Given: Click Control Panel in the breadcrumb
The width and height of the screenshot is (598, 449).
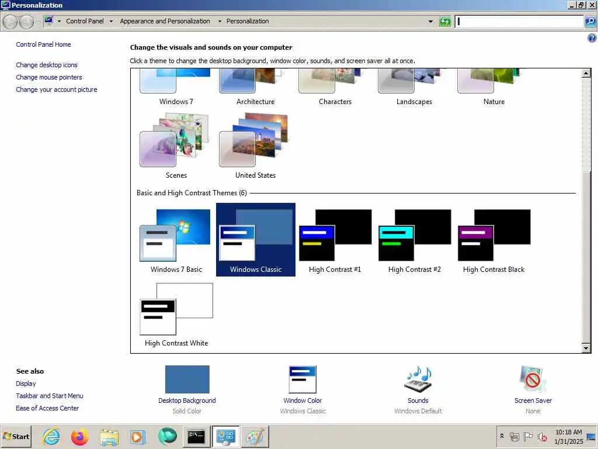Looking at the screenshot, I should [85, 22].
